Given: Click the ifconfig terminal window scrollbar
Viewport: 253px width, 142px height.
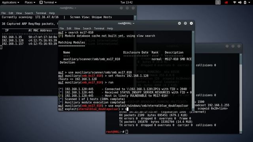Looking at the screenshot, I should pyautogui.click(x=241, y=93).
